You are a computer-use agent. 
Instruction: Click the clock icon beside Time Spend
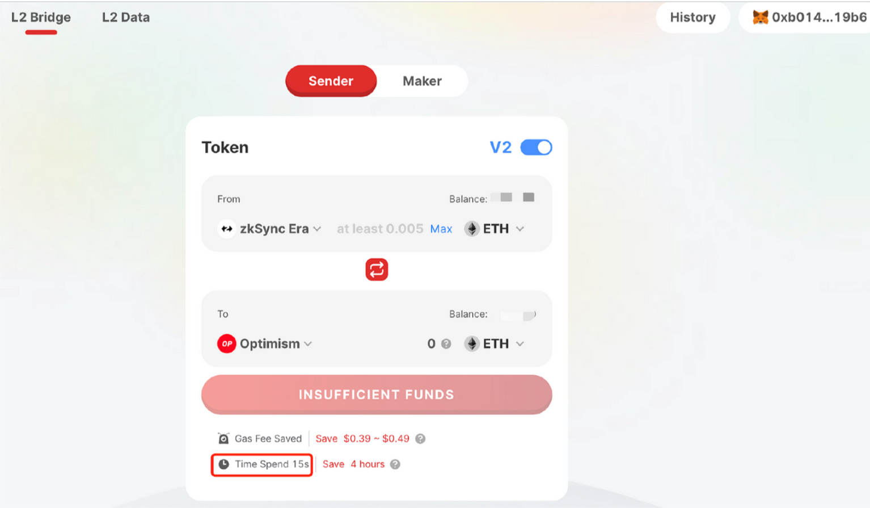pos(224,464)
